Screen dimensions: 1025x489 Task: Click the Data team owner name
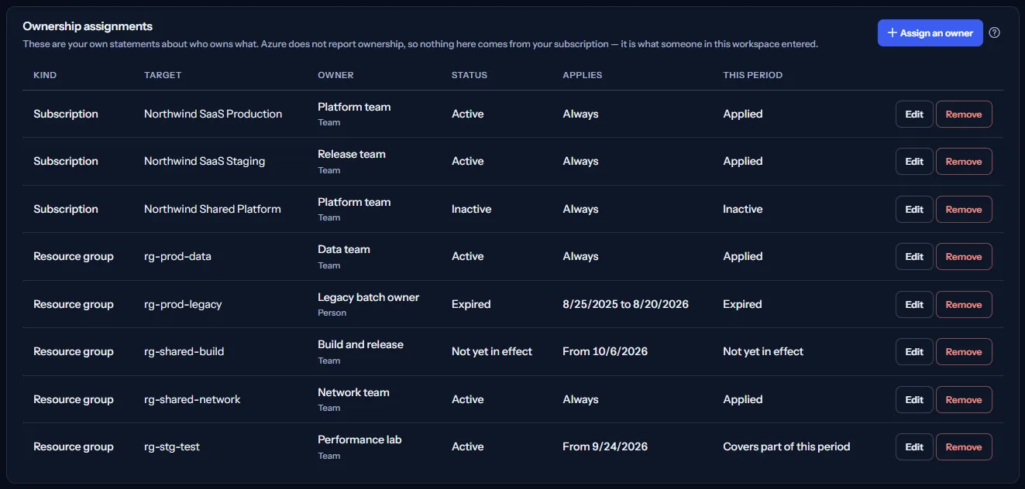tap(344, 249)
